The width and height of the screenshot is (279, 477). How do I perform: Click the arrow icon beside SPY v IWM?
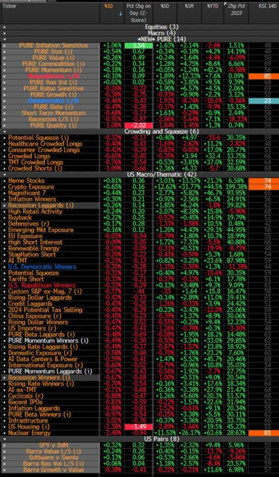[4, 445]
